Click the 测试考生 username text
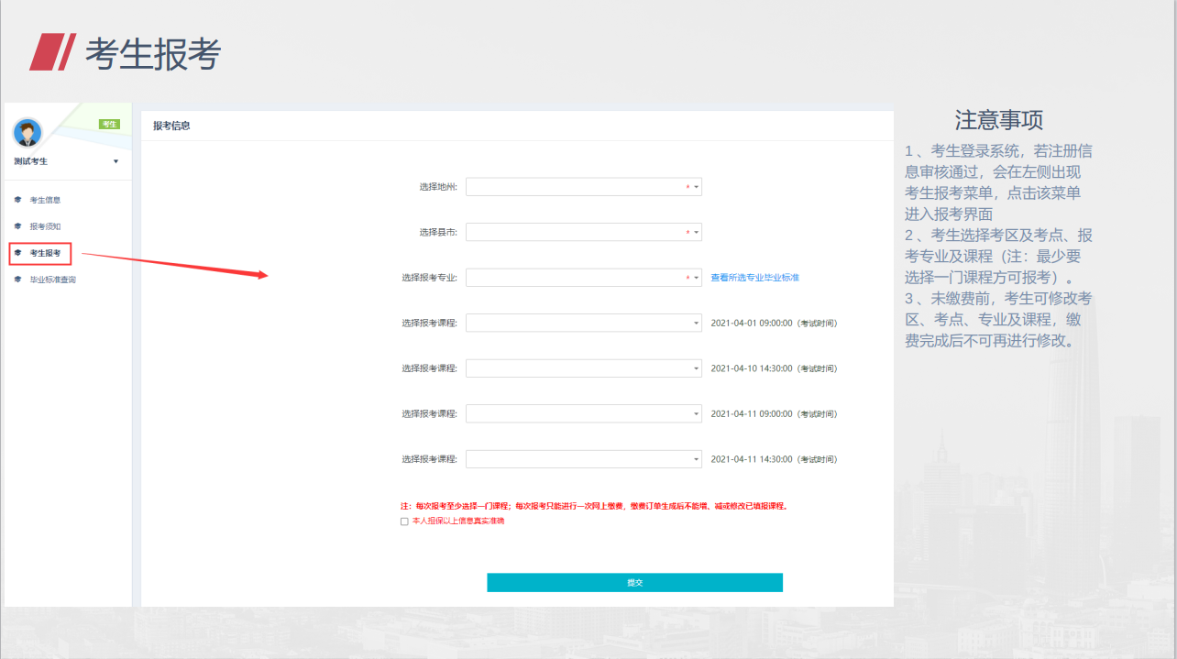1177x659 pixels. [30, 162]
